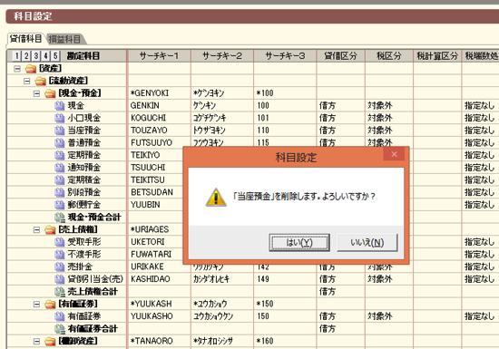Select the *GENYOKI search key cell

(x=159, y=93)
